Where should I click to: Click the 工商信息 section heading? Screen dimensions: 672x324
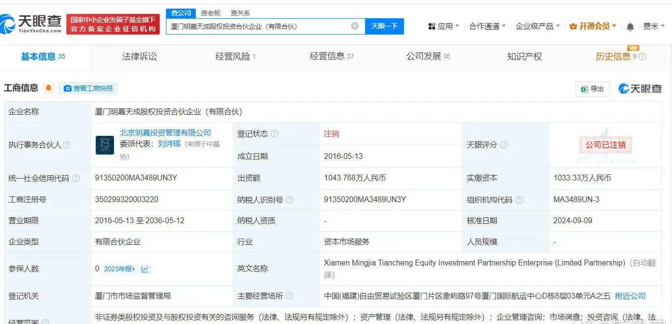click(21, 88)
